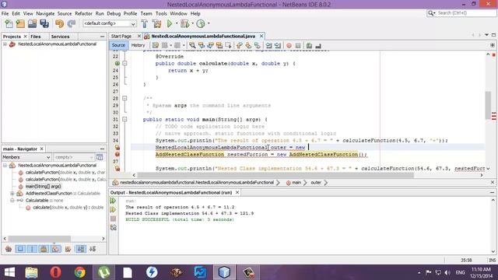498x280 pixels.
Task: Toggle Show Fields filter in Navigator
Action: tap(20, 249)
